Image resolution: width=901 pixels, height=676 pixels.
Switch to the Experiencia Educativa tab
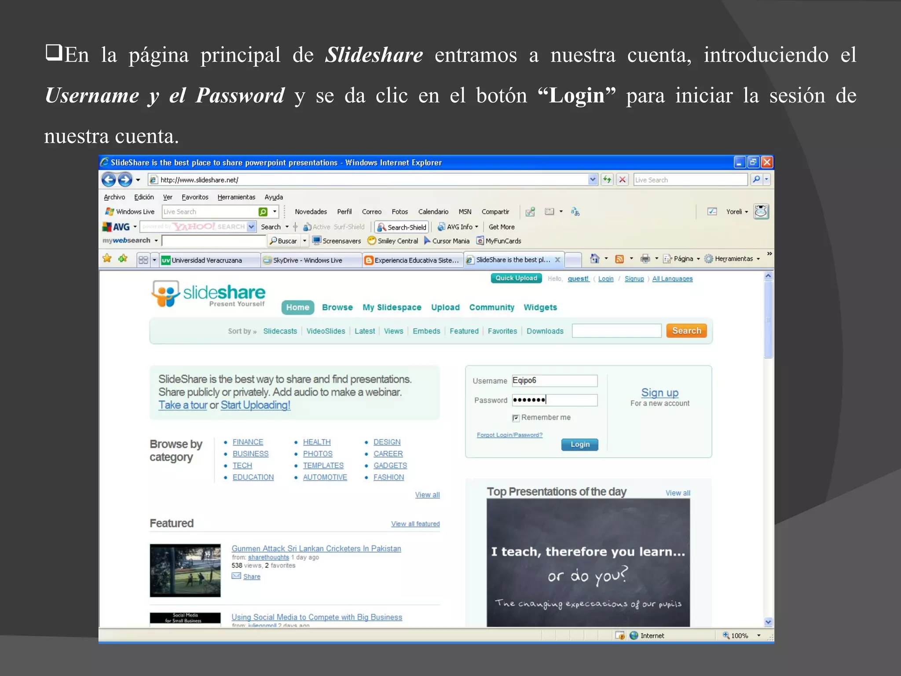[413, 260]
